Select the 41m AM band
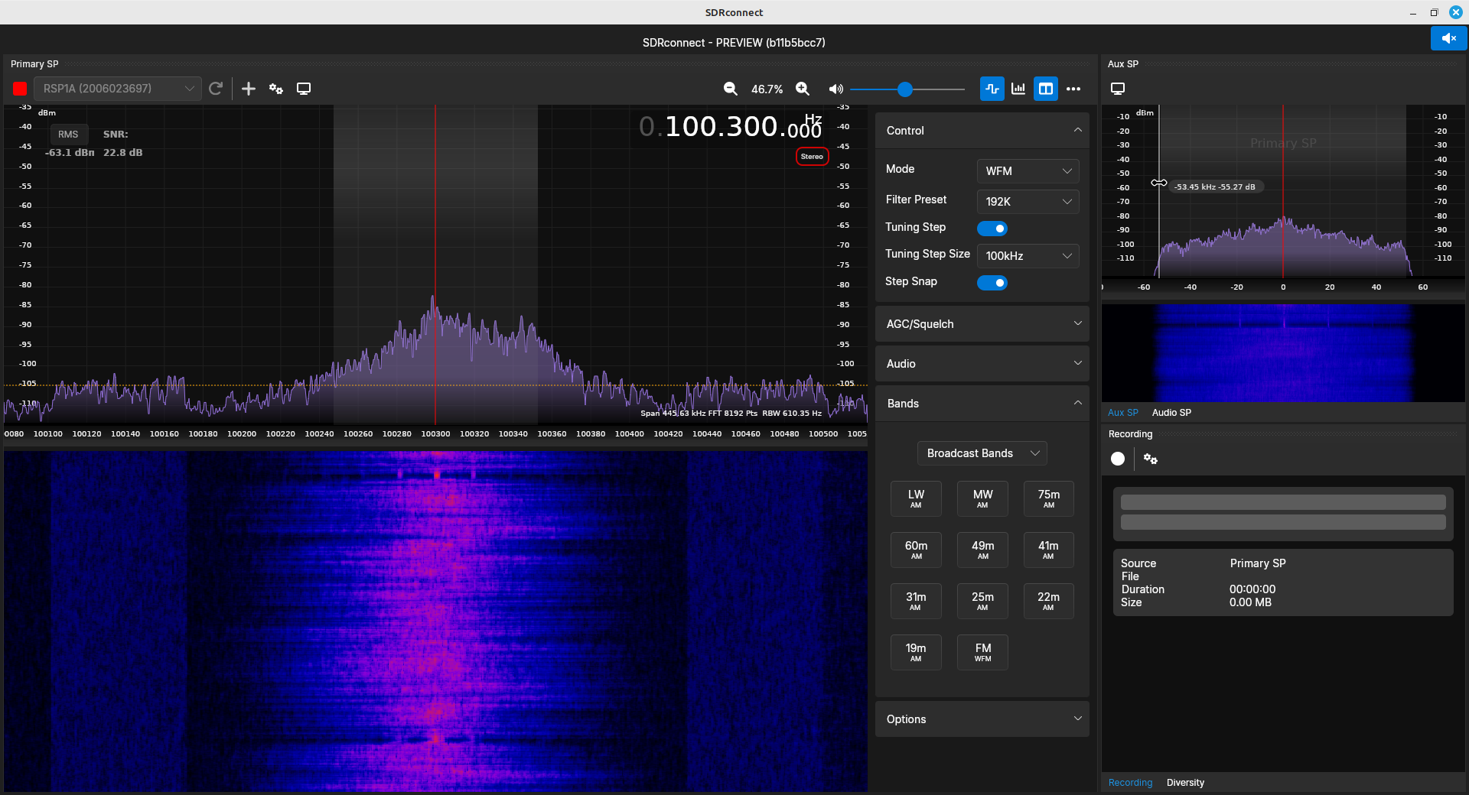Image resolution: width=1469 pixels, height=795 pixels. (1049, 550)
